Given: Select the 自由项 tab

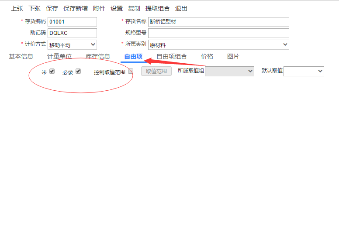Looking at the screenshot, I should [x=133, y=57].
